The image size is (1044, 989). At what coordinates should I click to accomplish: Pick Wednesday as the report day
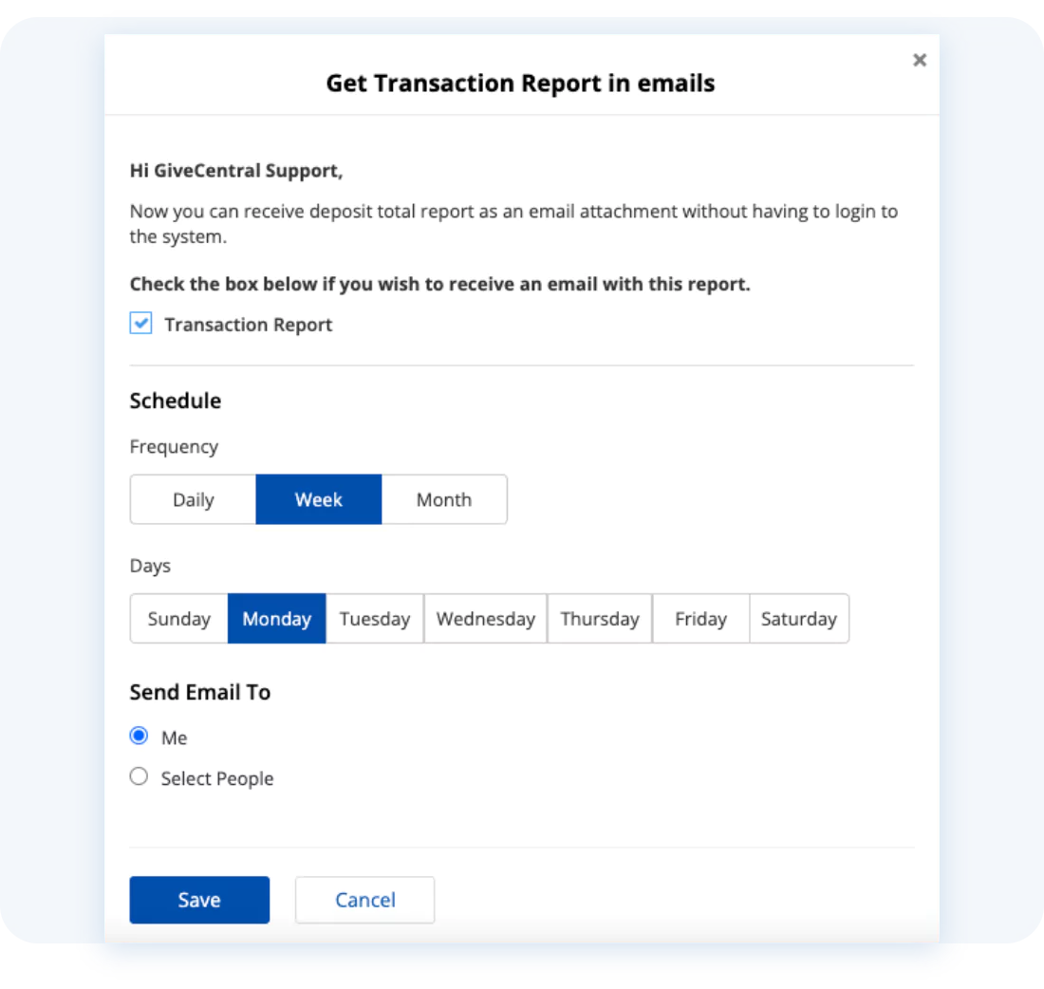click(x=485, y=618)
